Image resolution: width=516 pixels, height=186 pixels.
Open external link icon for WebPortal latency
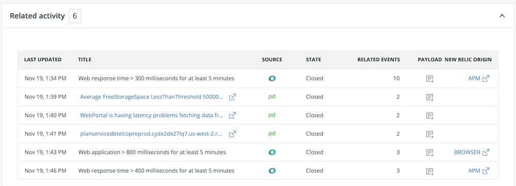click(232, 115)
